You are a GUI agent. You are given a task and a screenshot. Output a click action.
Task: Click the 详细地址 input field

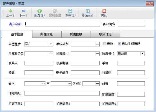pos(62,93)
